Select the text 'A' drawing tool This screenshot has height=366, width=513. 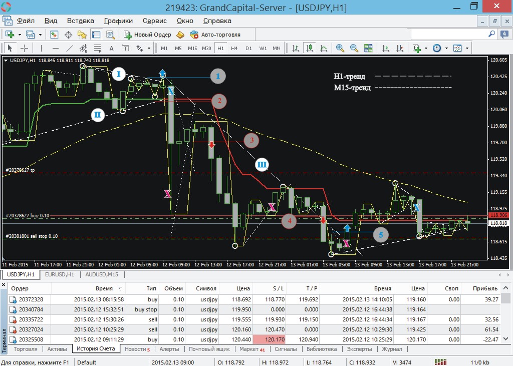[112, 49]
